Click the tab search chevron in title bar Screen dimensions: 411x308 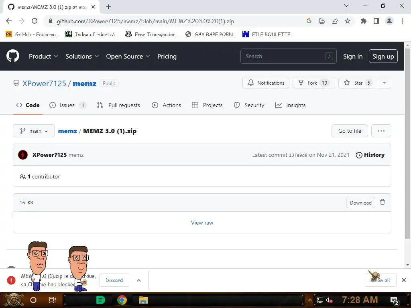pos(346,6)
